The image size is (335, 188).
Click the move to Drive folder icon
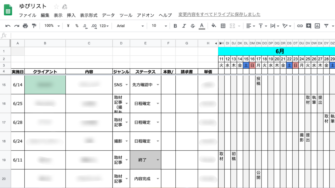point(65,7)
